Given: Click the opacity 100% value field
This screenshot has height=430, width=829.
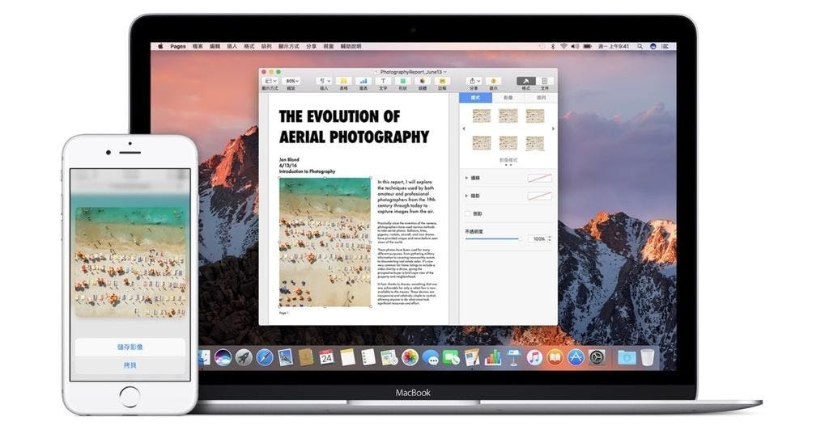Looking at the screenshot, I should click(x=538, y=239).
